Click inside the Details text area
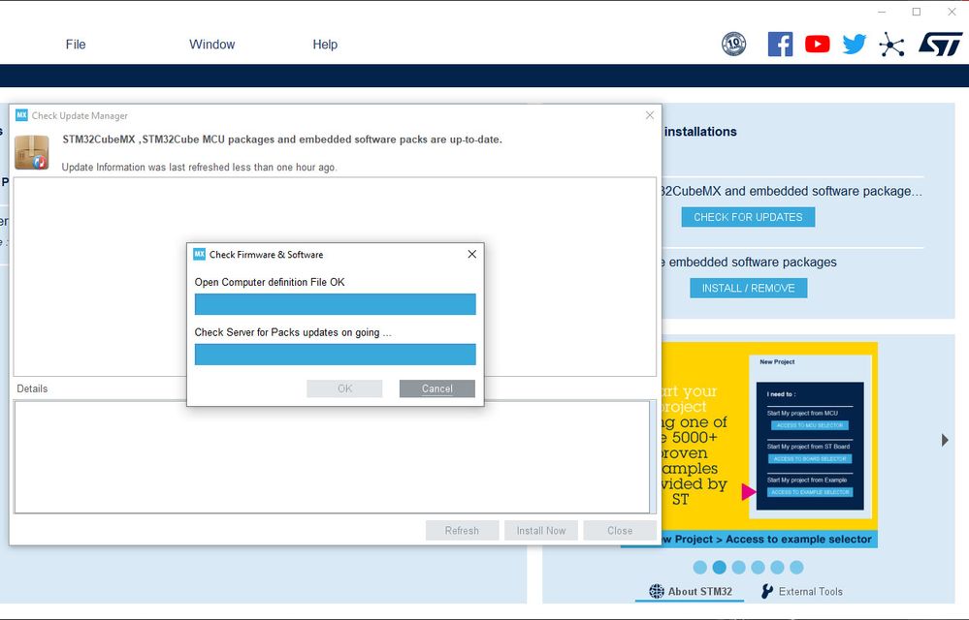Image resolution: width=969 pixels, height=620 pixels. pyautogui.click(x=332, y=456)
